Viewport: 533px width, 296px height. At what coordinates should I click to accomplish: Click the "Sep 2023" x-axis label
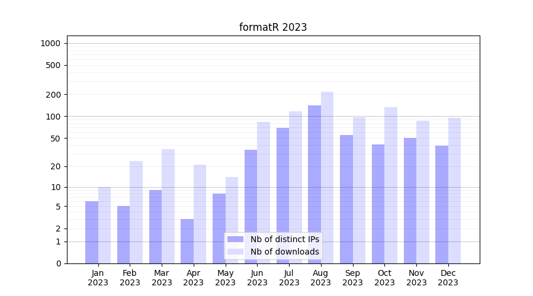click(352, 278)
